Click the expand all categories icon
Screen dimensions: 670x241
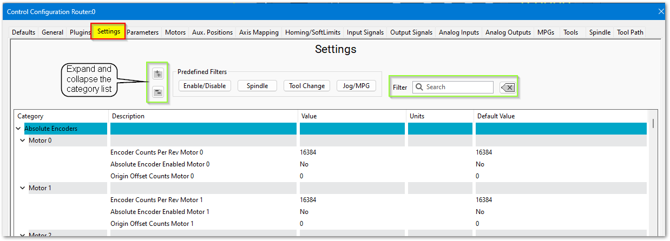pyautogui.click(x=158, y=74)
